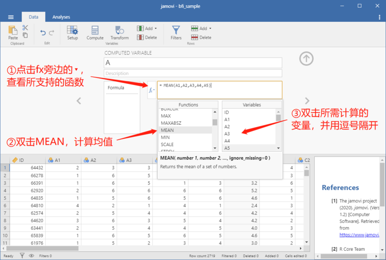
Task: Switch to the Analyses tab
Action: click(61, 17)
